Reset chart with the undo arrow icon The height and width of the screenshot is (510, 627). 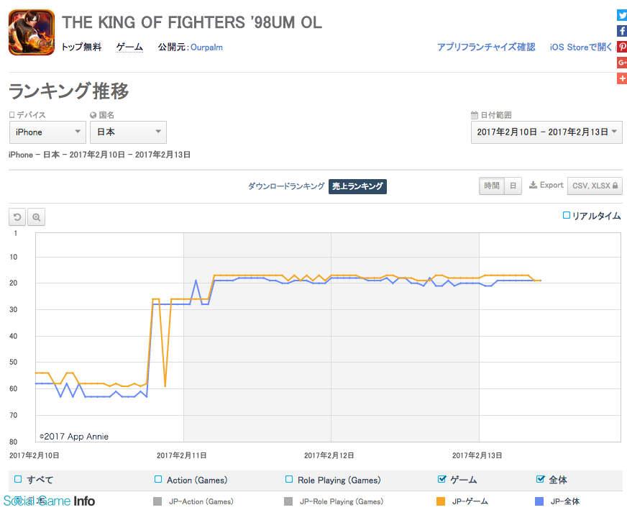pyautogui.click(x=17, y=217)
